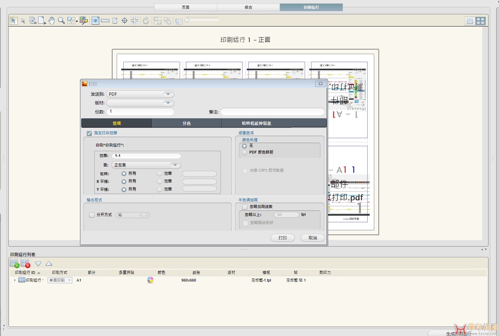Image resolution: width=499 pixels, height=336 pixels.
Task: Enable 忽略加网线数 checkbox
Action: [x=245, y=207]
